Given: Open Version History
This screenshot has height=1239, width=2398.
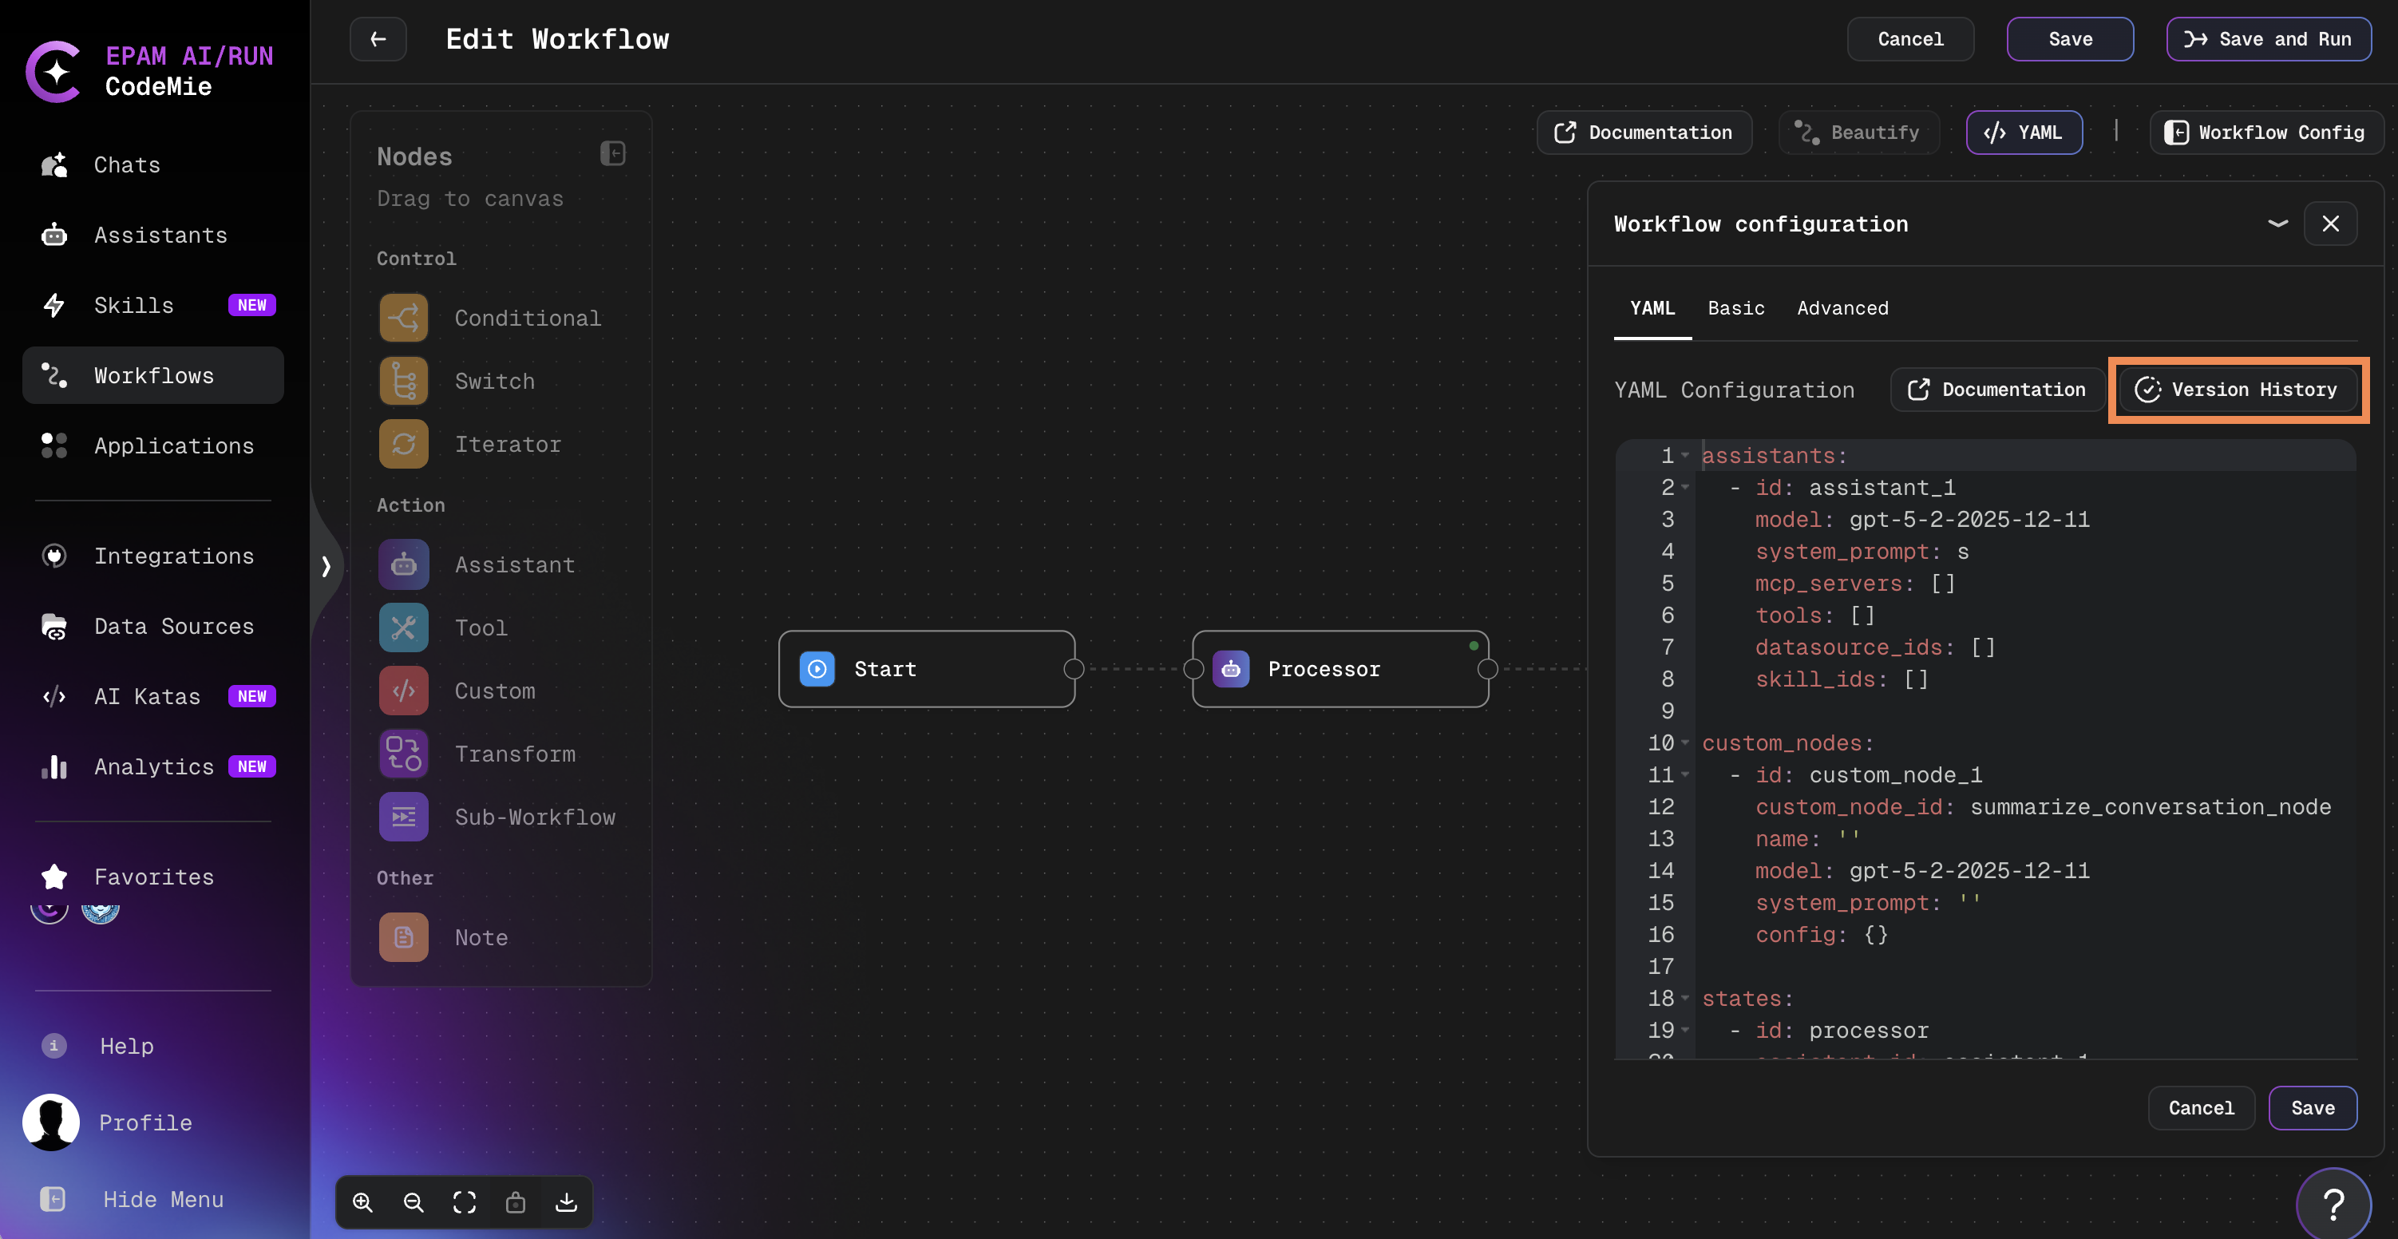Looking at the screenshot, I should (x=2238, y=390).
